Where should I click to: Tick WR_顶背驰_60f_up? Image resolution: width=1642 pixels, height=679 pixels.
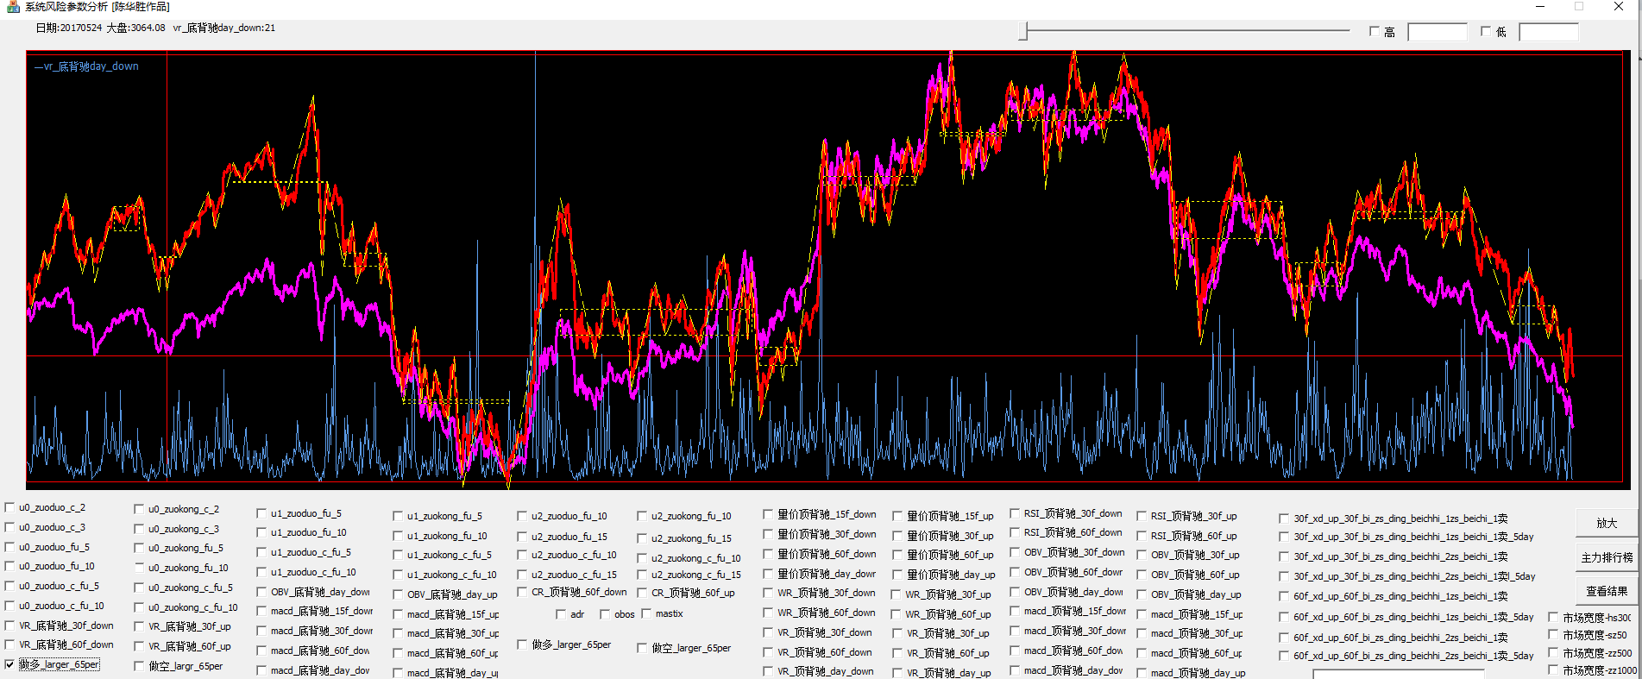click(897, 614)
